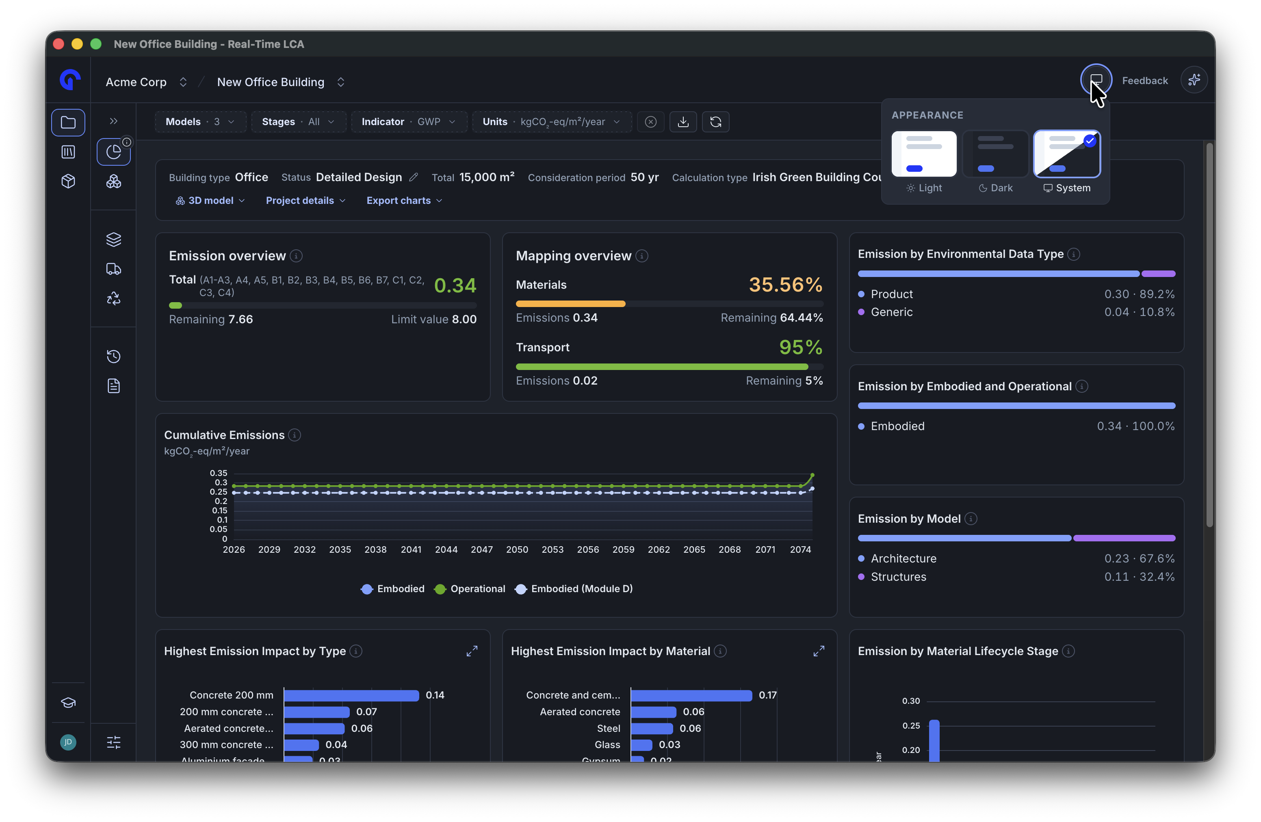This screenshot has width=1261, height=822.
Task: Open the library books icon in left rail
Action: (x=68, y=152)
